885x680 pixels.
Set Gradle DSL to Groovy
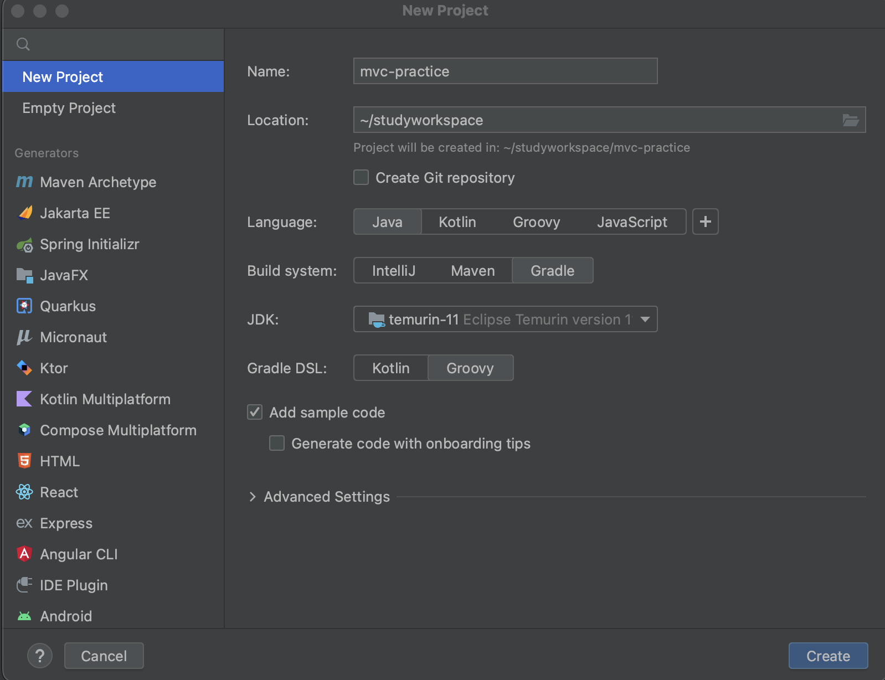click(470, 368)
